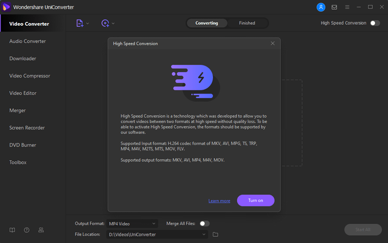
Task: Expand the Add Files dropdown arrow
Action: [87, 23]
